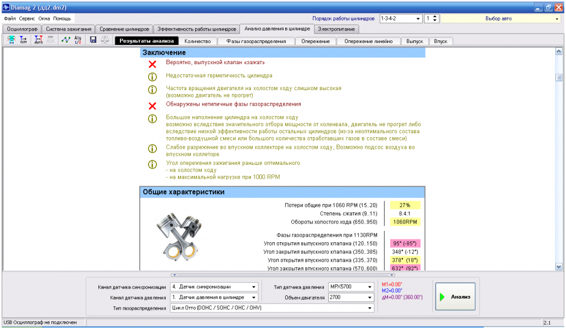Click the greyed pulses toolbar icon
566x328 pixels.
(50, 40)
